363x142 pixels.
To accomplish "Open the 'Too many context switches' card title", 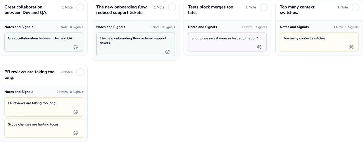I will (x=297, y=10).
